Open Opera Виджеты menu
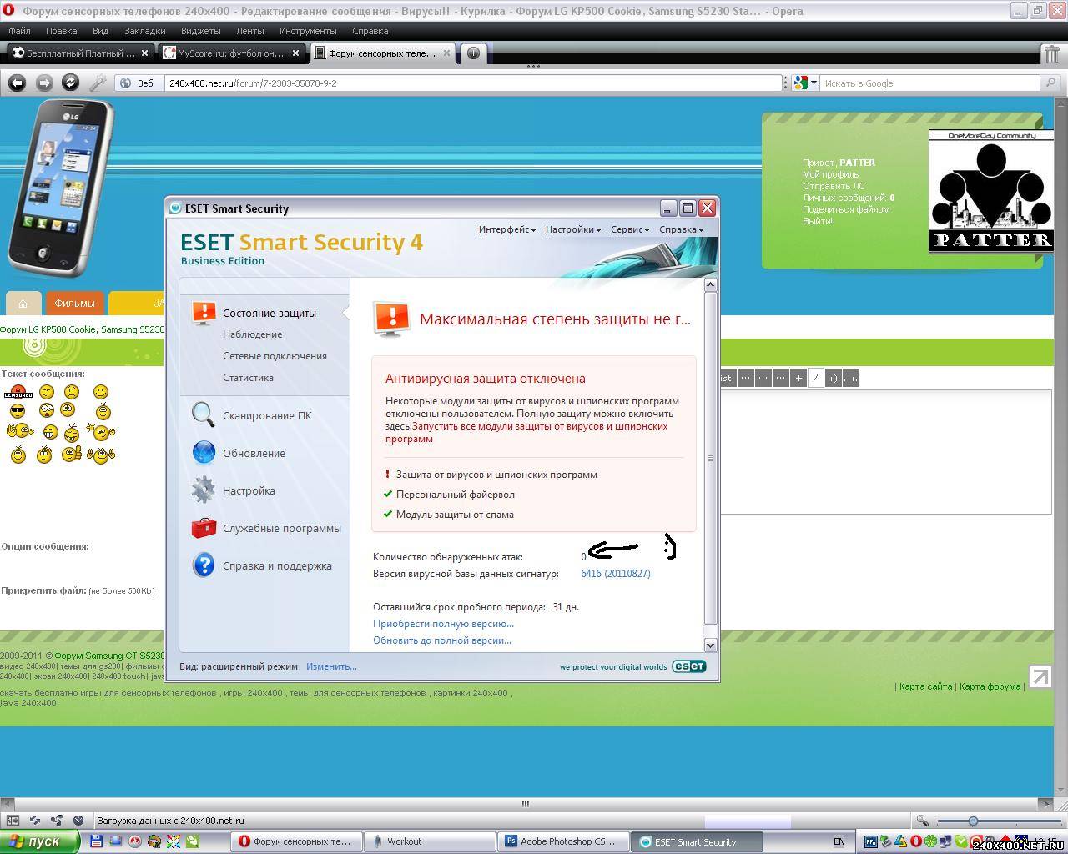This screenshot has width=1068, height=854. [201, 31]
